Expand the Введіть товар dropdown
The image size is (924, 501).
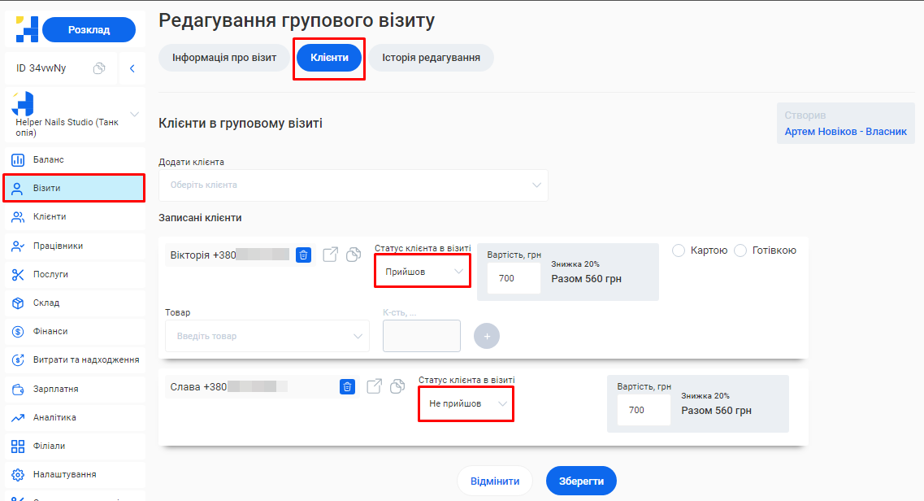(x=267, y=336)
